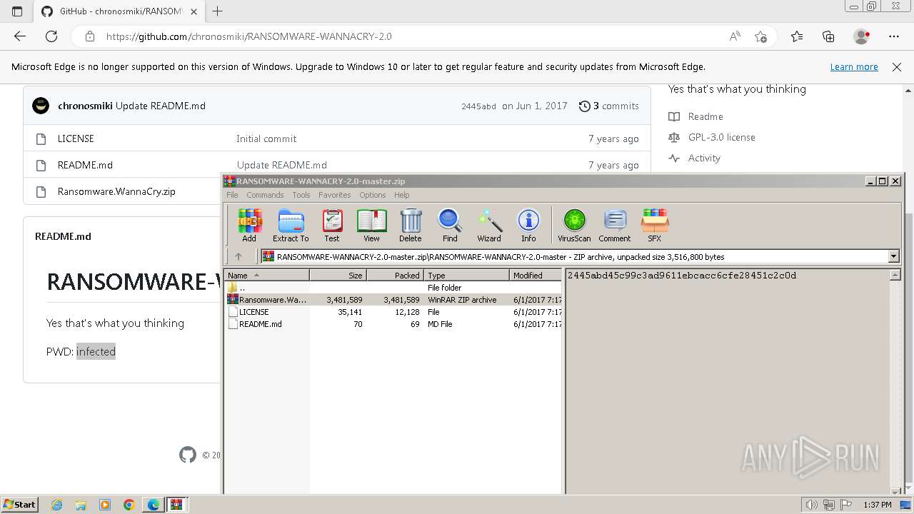Open the WinRAR File menu
Viewport: 914px width, 514px height.
232,195
